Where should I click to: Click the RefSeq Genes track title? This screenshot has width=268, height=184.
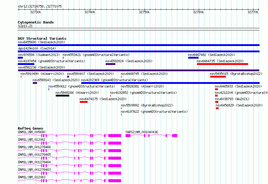(30, 128)
